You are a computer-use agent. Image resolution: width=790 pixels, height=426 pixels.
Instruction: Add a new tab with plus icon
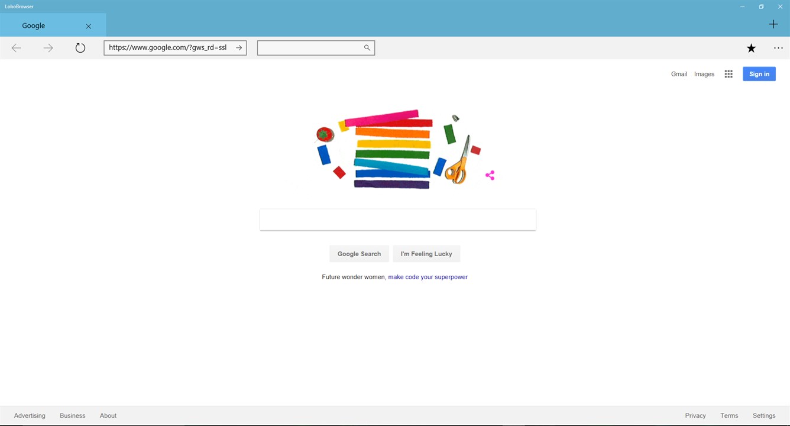click(x=773, y=24)
